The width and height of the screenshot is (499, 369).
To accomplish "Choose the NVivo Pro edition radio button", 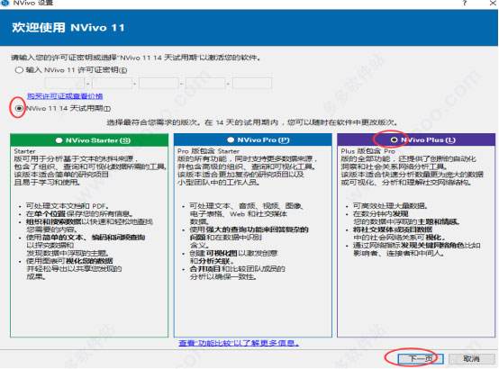I will pos(231,140).
